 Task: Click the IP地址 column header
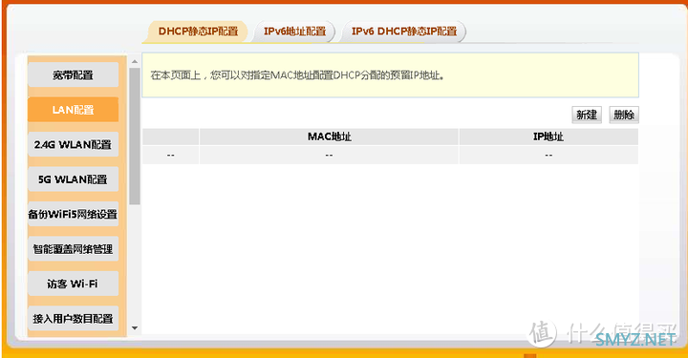(548, 137)
